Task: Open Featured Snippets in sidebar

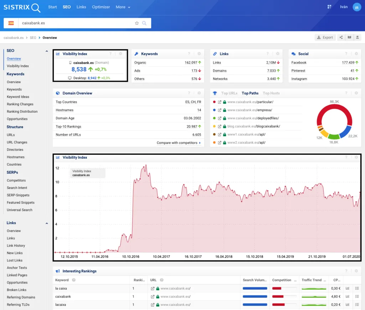Action: pyautogui.click(x=20, y=203)
